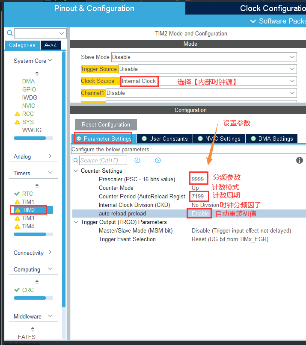
Task: Click the info icon in Configuration panel
Action: point(300,160)
